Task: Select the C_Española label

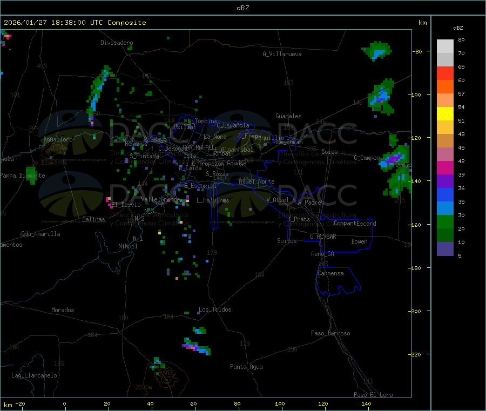Action: pyautogui.click(x=233, y=125)
